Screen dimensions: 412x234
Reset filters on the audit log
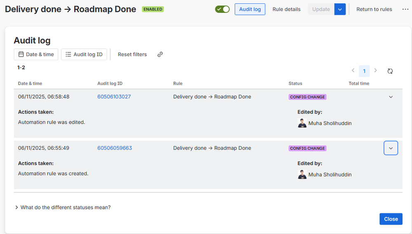[132, 54]
